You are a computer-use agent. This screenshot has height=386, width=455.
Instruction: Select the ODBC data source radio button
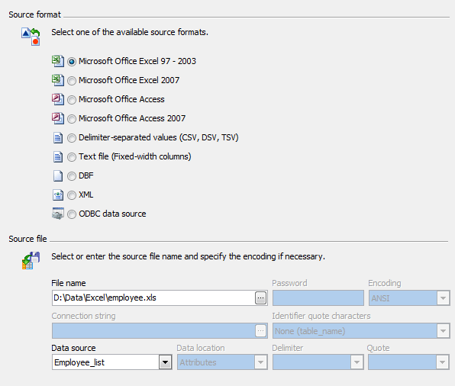coord(72,214)
